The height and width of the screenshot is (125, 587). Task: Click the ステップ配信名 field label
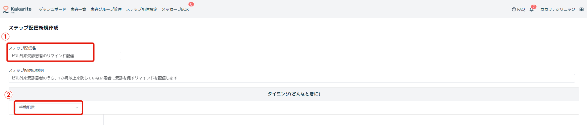23,48
